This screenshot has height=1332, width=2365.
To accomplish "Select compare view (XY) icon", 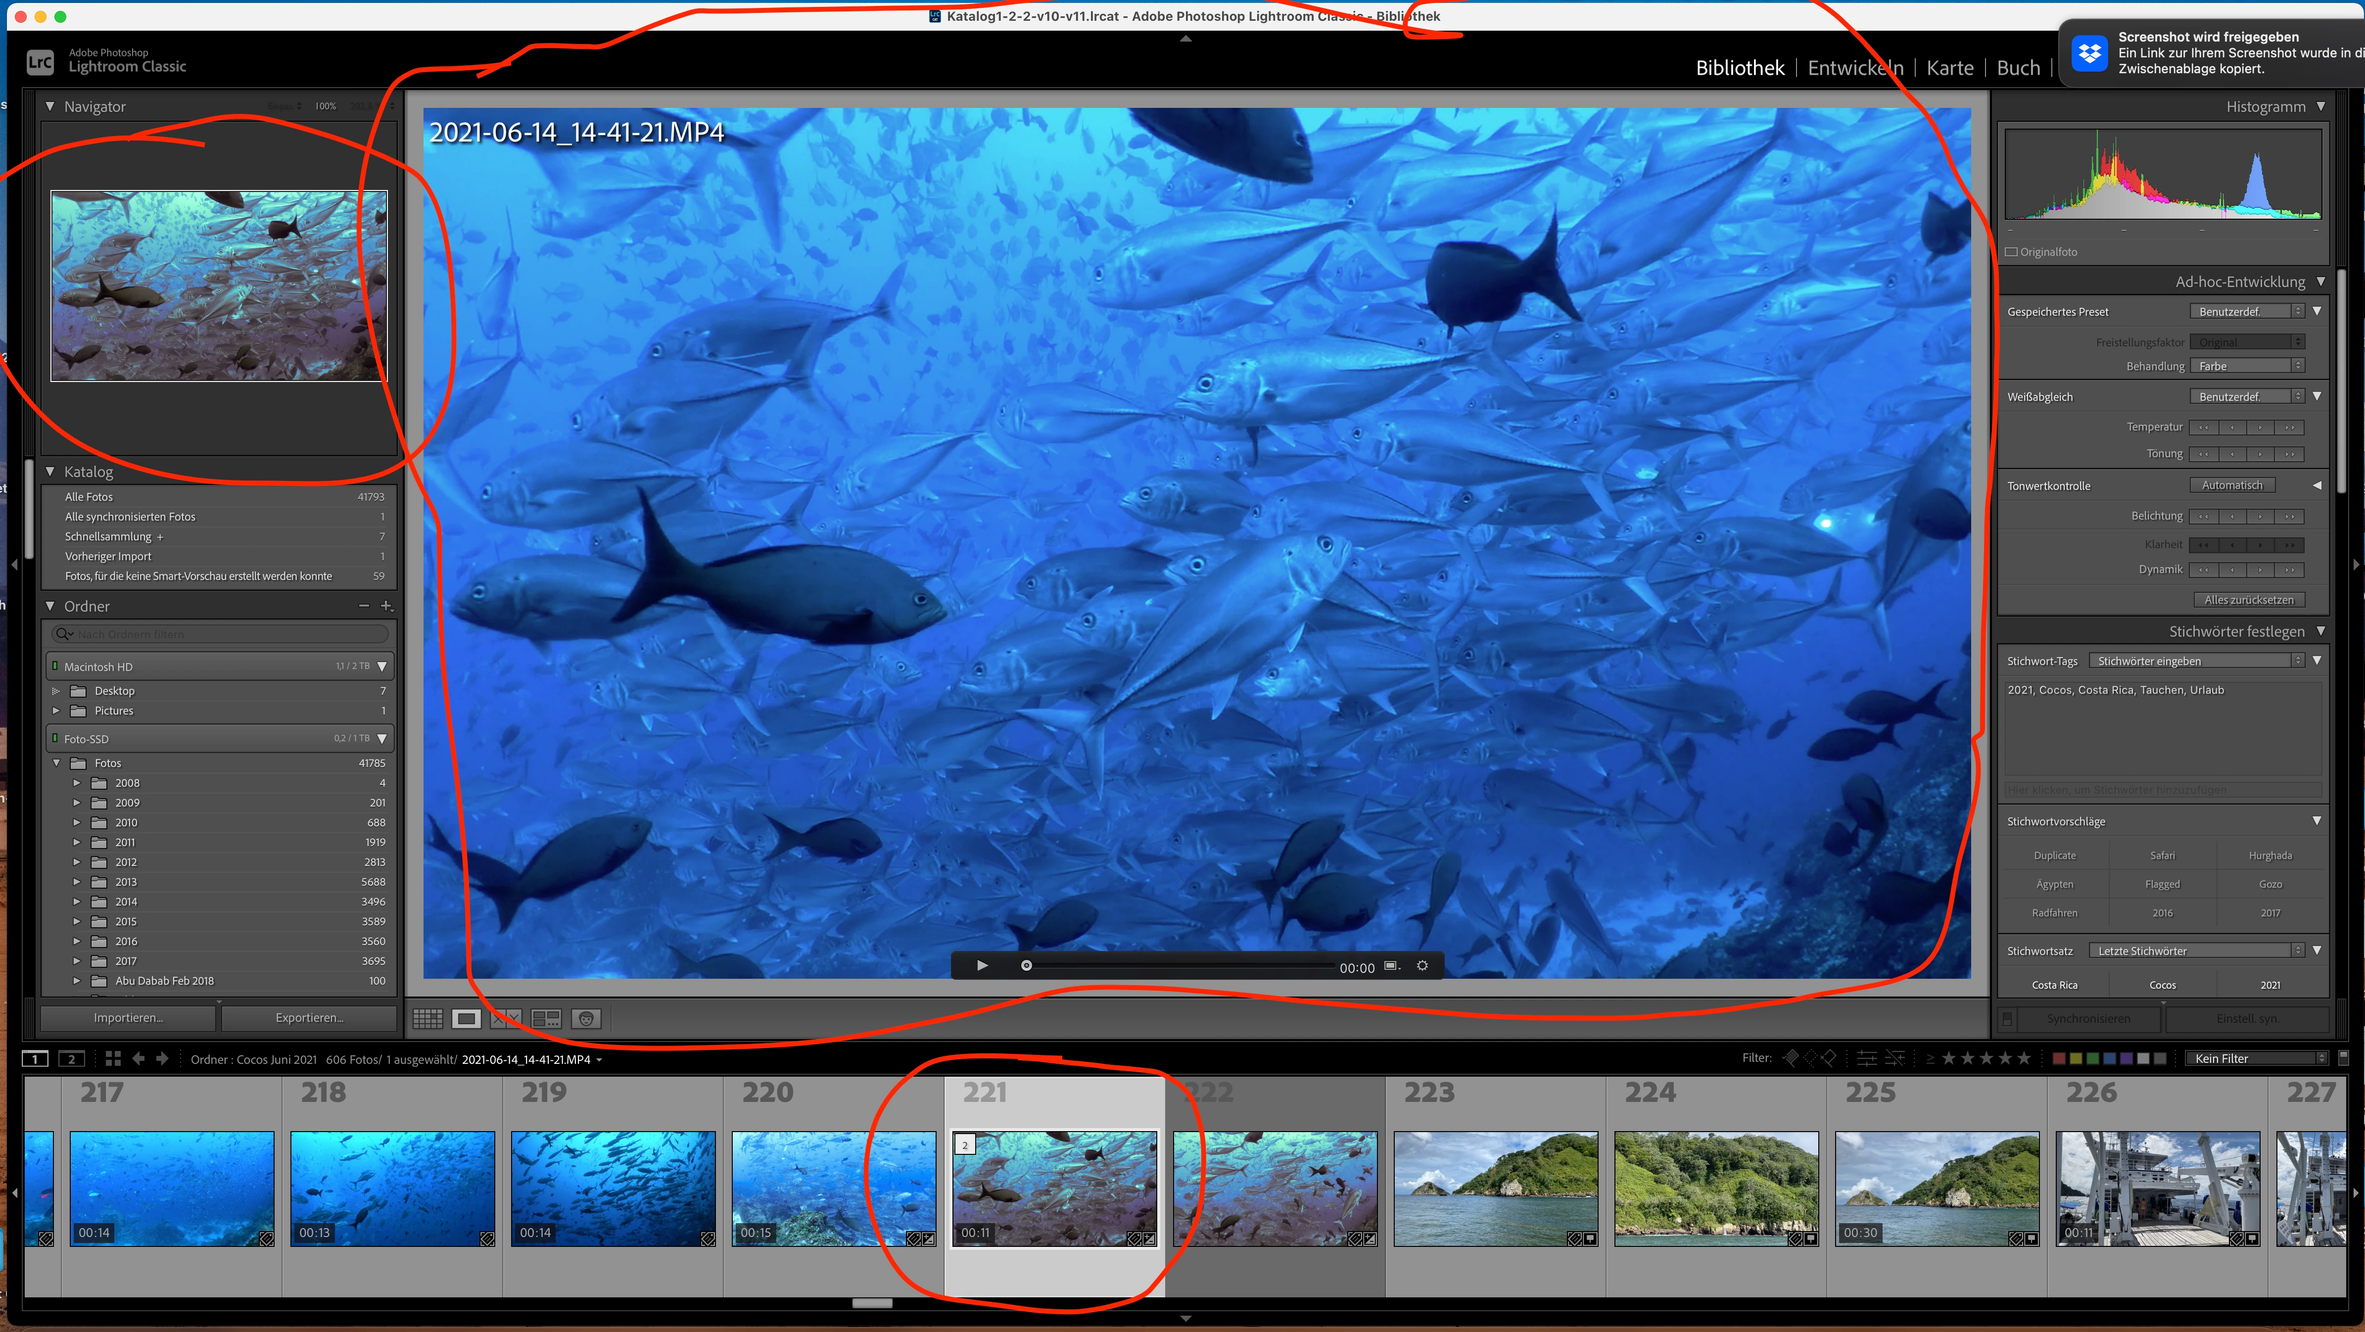I will [505, 1018].
